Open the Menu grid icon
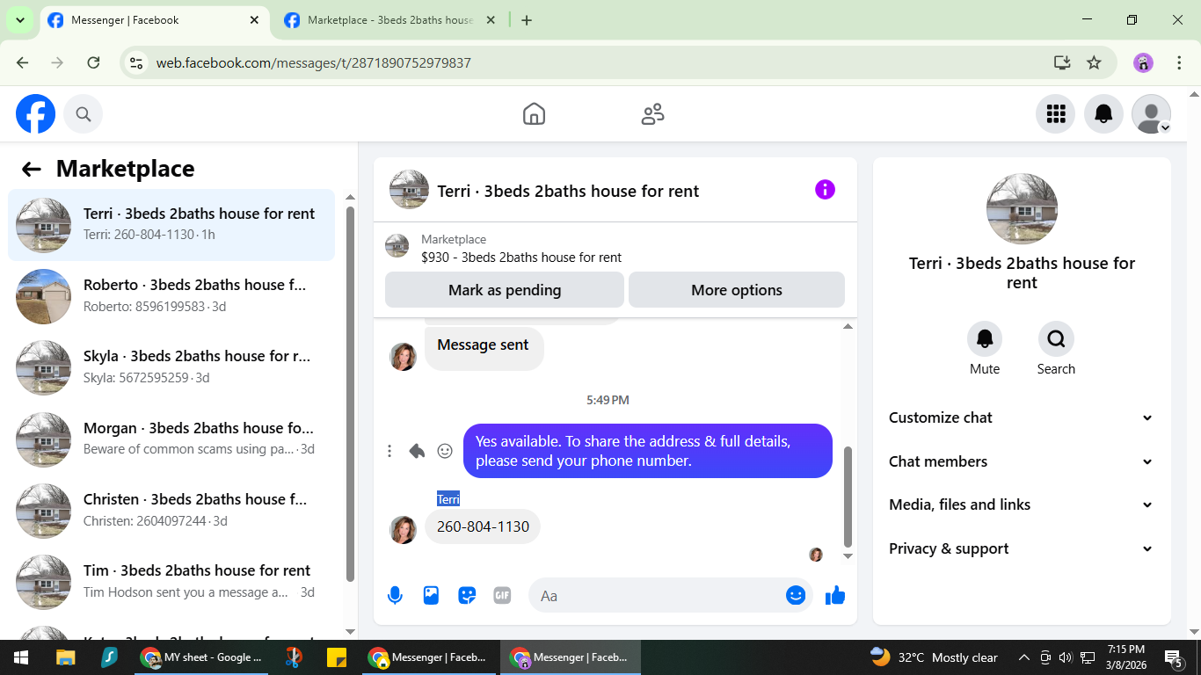 (1056, 113)
